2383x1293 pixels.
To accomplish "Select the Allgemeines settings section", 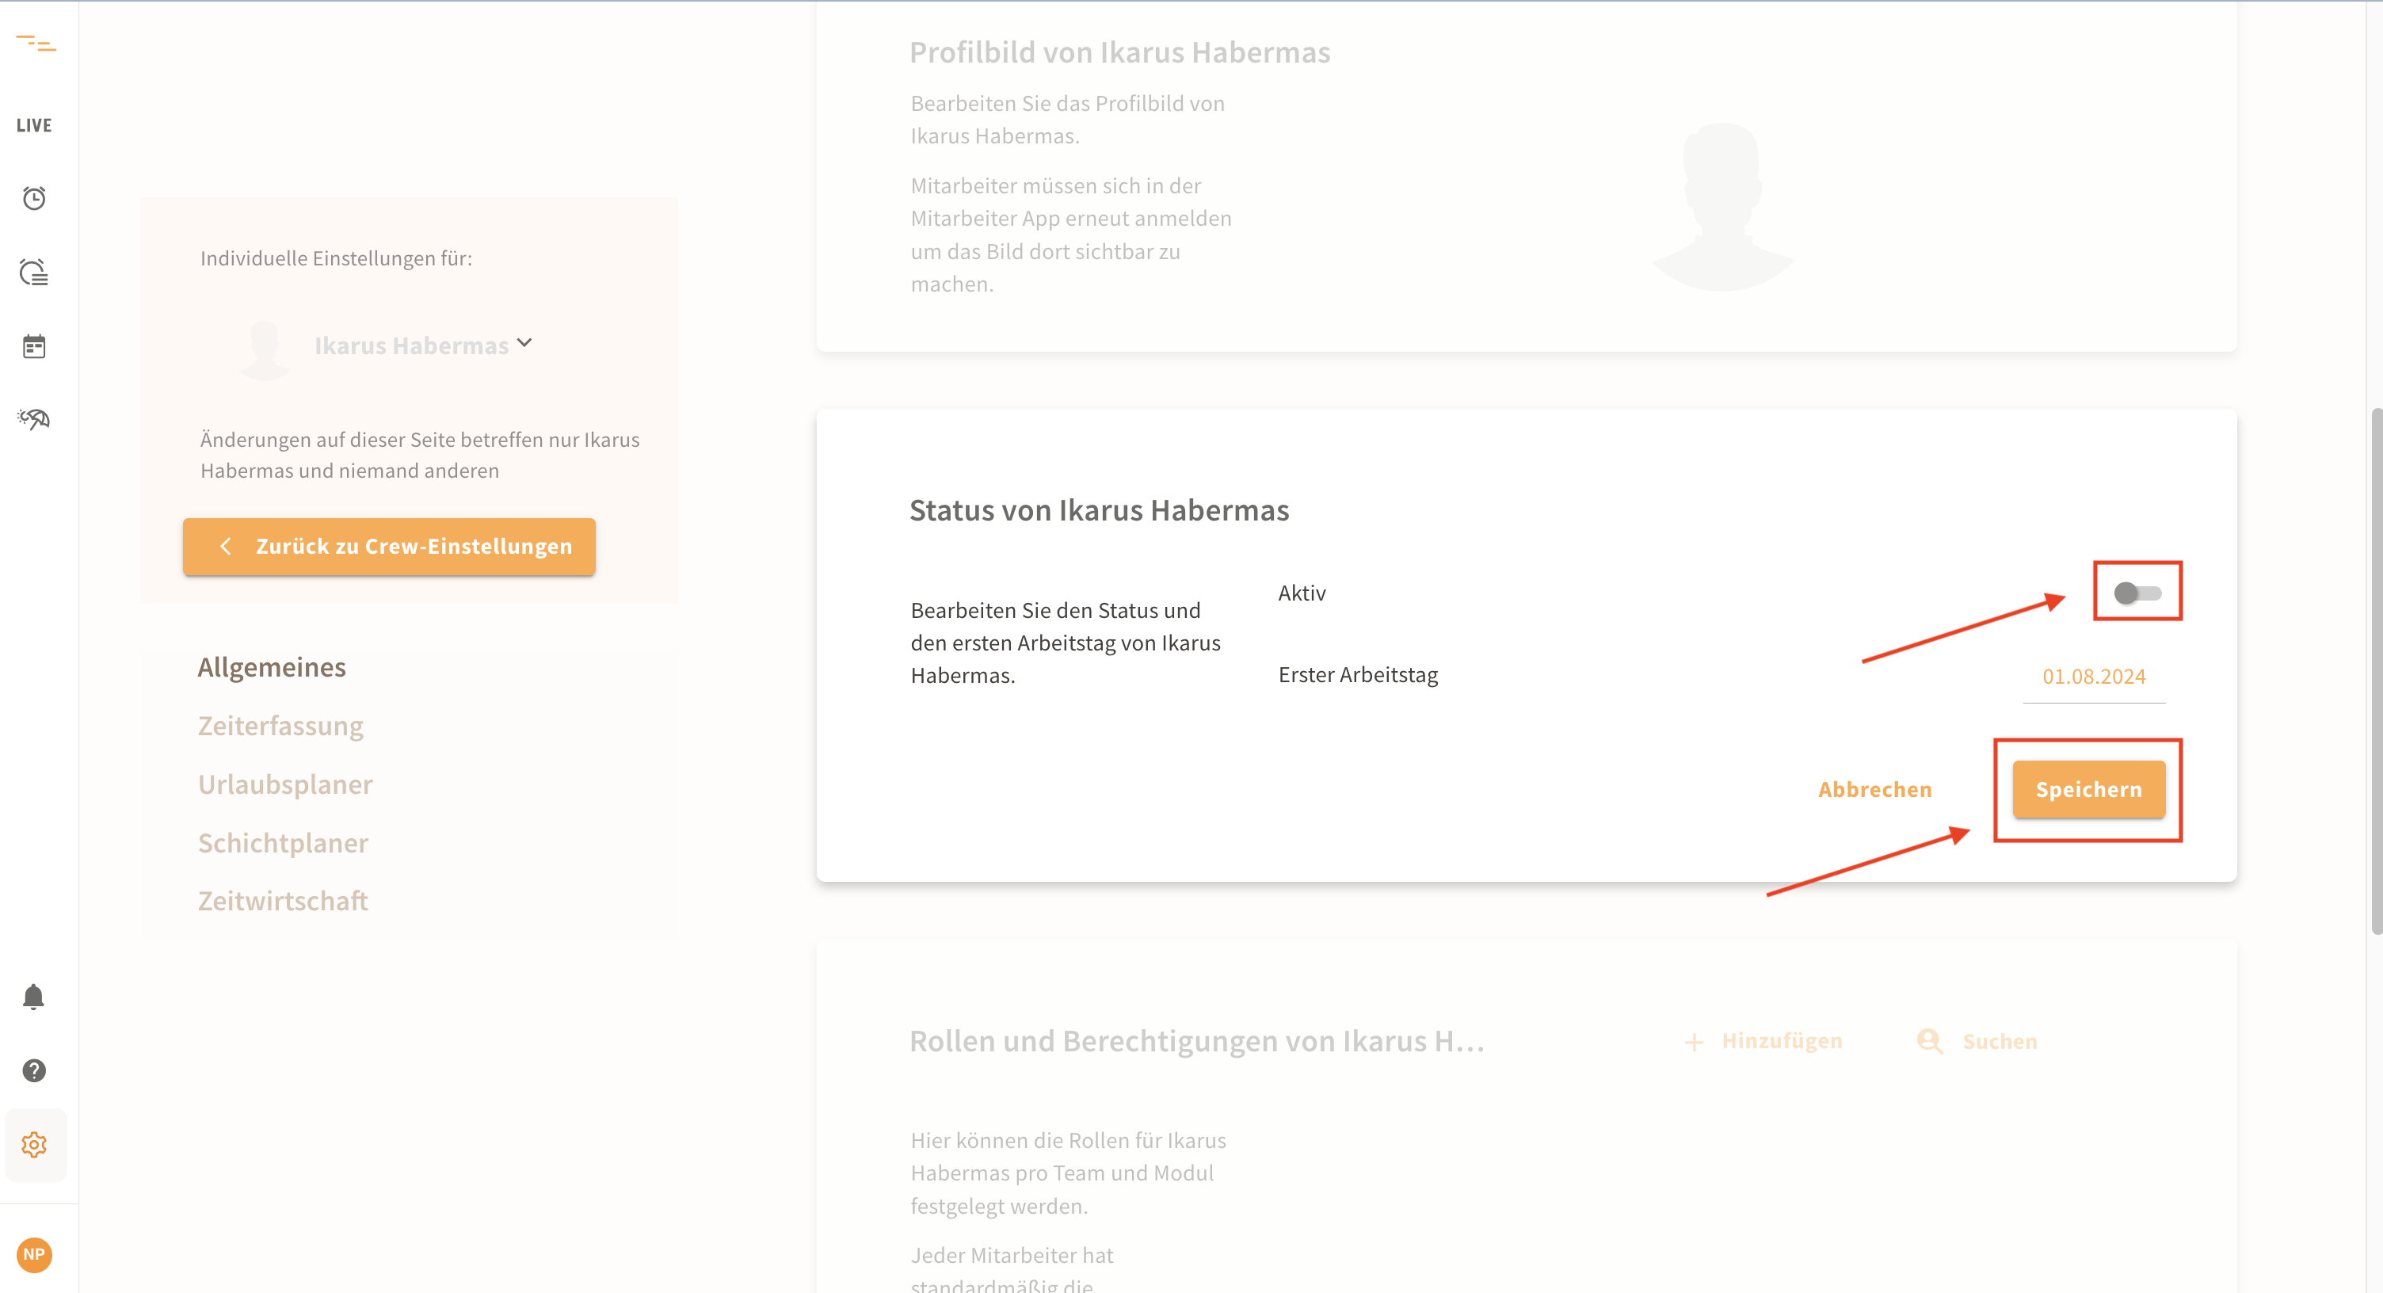I will pos(271,667).
